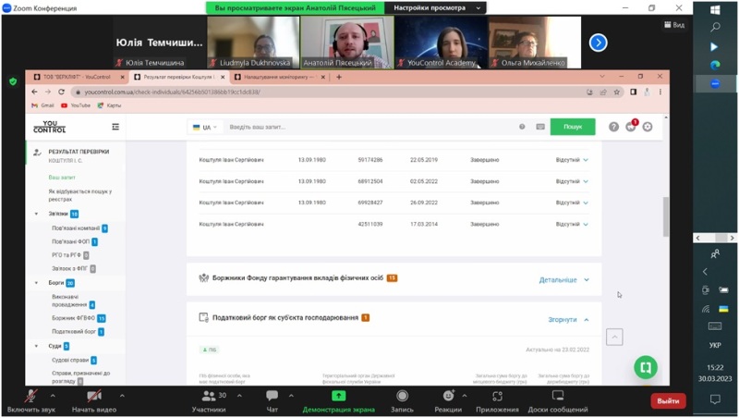The image size is (739, 418).
Task: Start recording with Запись button
Action: (x=402, y=398)
